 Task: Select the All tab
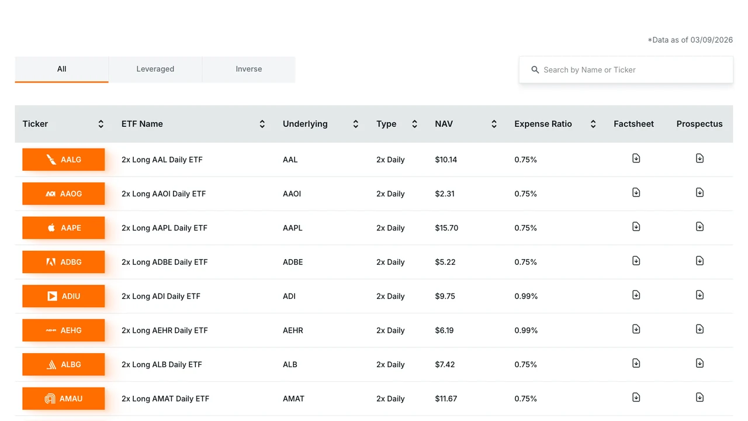(x=61, y=69)
